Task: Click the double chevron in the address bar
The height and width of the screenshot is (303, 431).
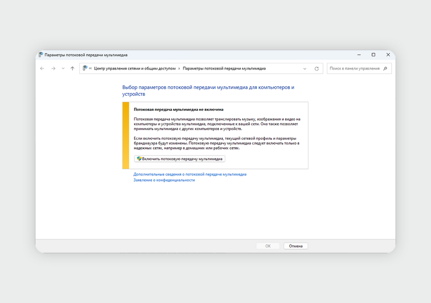Action: 90,69
